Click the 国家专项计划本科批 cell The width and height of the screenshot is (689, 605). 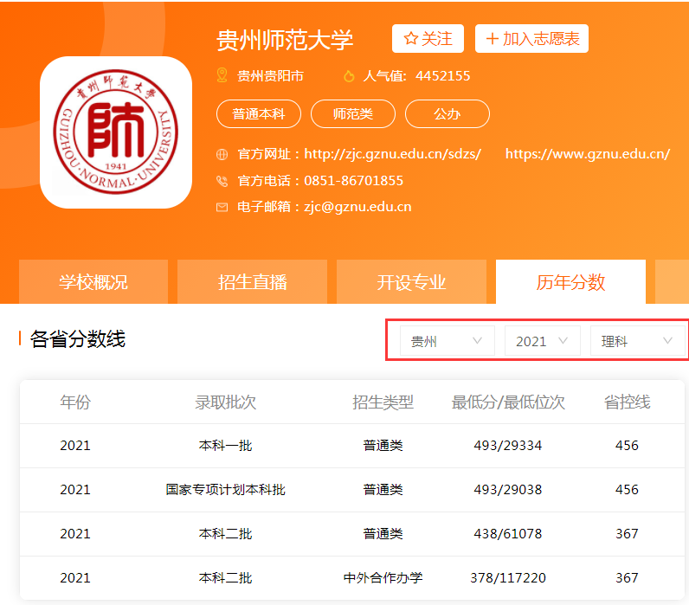(x=225, y=489)
